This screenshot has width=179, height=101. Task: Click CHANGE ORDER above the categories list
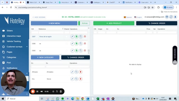click(76, 57)
